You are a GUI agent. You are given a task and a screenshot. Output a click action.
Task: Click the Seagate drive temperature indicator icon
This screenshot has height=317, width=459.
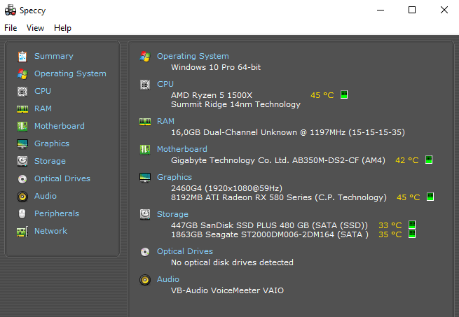[412, 234]
